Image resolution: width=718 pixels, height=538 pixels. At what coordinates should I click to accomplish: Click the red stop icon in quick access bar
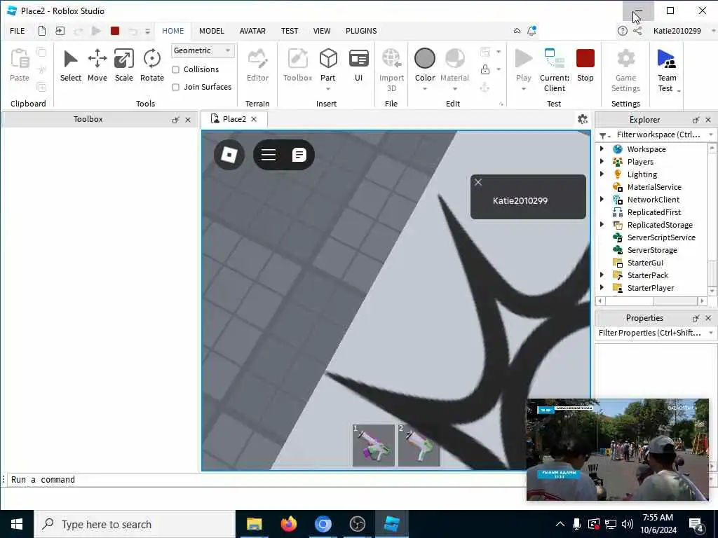point(115,31)
